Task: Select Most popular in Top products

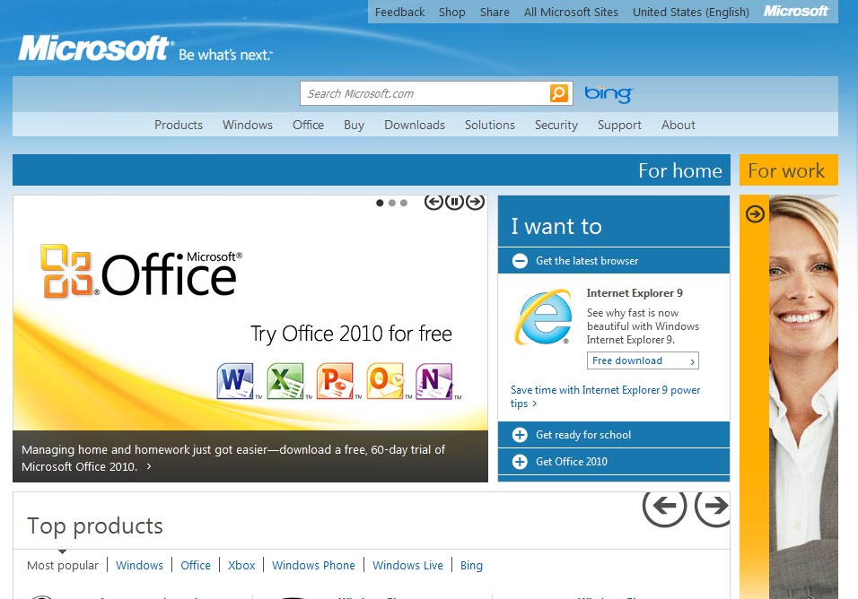Action: (63, 565)
